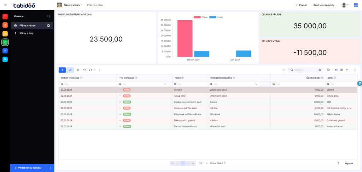The height and width of the screenshot is (172, 362).
Task: Open Typ transakce filter dropdown
Action: 165,84
